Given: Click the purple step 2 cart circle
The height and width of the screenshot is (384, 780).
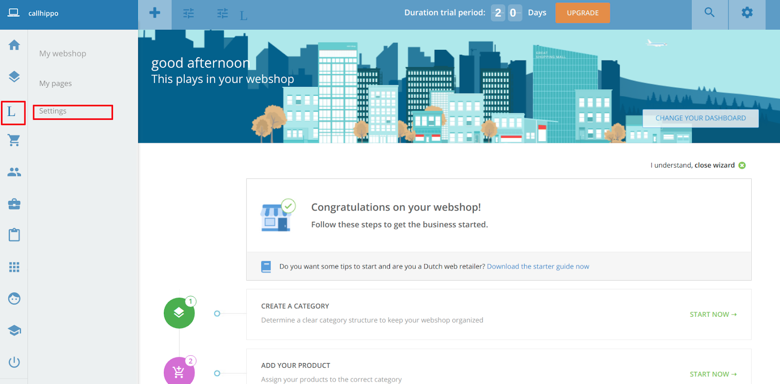Looking at the screenshot, I should [x=179, y=371].
